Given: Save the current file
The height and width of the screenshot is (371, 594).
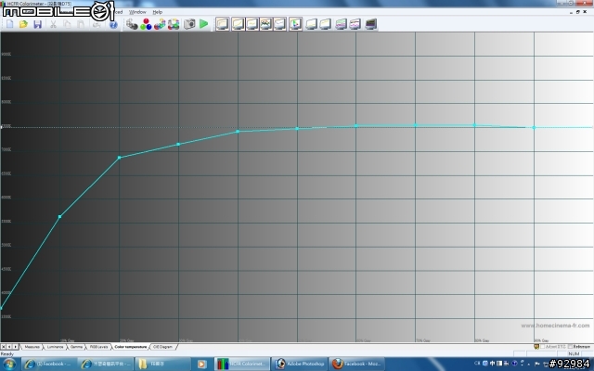Looking at the screenshot, I should tap(37, 24).
